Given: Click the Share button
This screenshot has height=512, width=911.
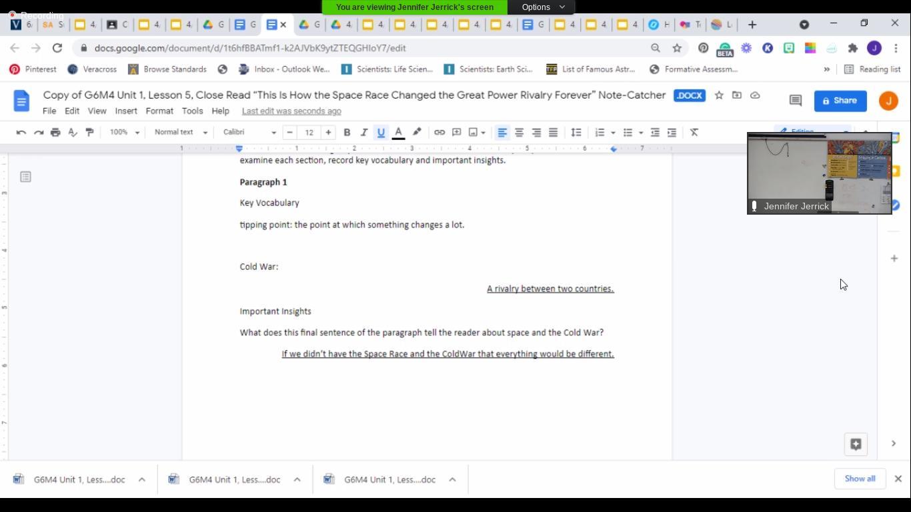Looking at the screenshot, I should coord(840,101).
